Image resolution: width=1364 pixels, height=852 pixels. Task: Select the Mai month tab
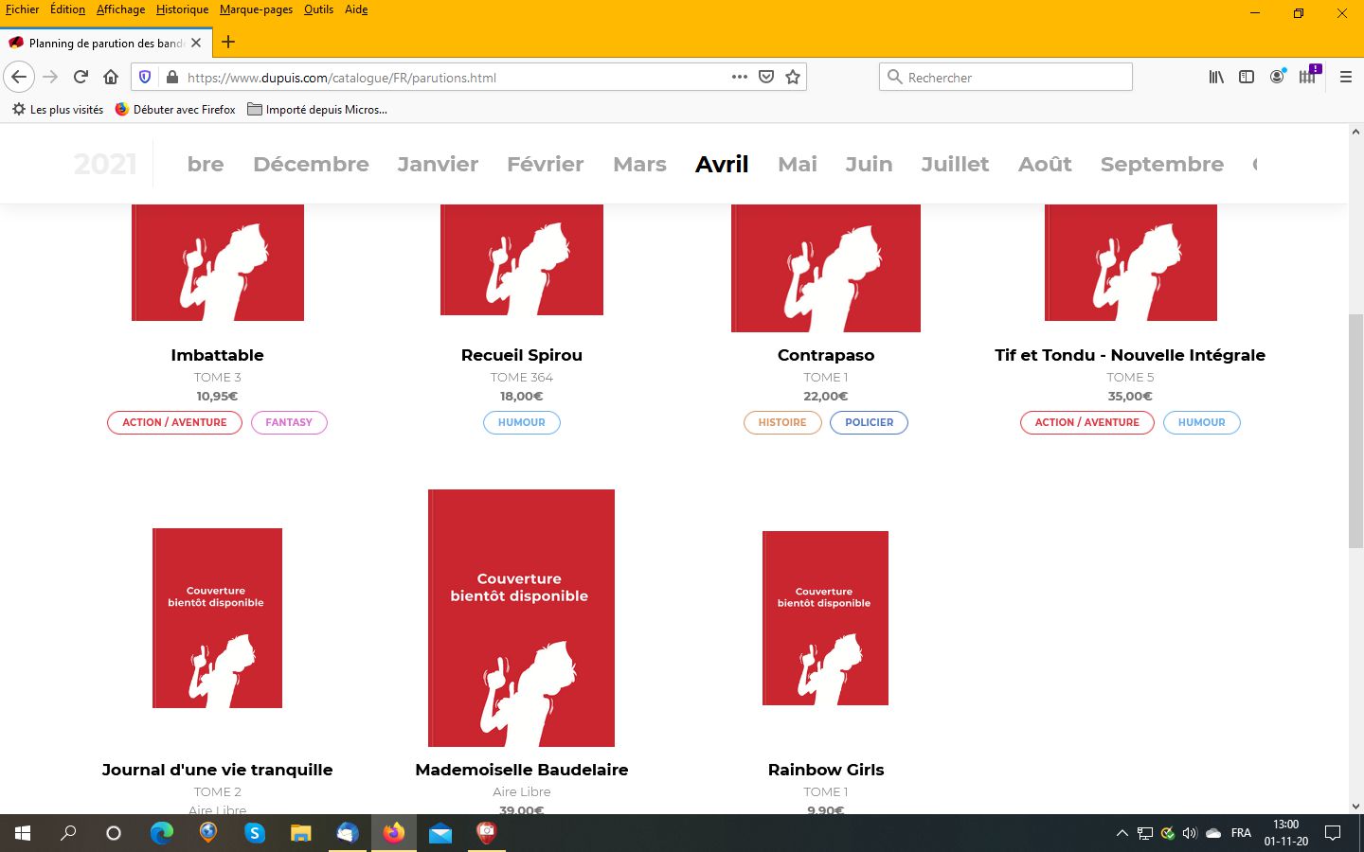[x=798, y=164]
